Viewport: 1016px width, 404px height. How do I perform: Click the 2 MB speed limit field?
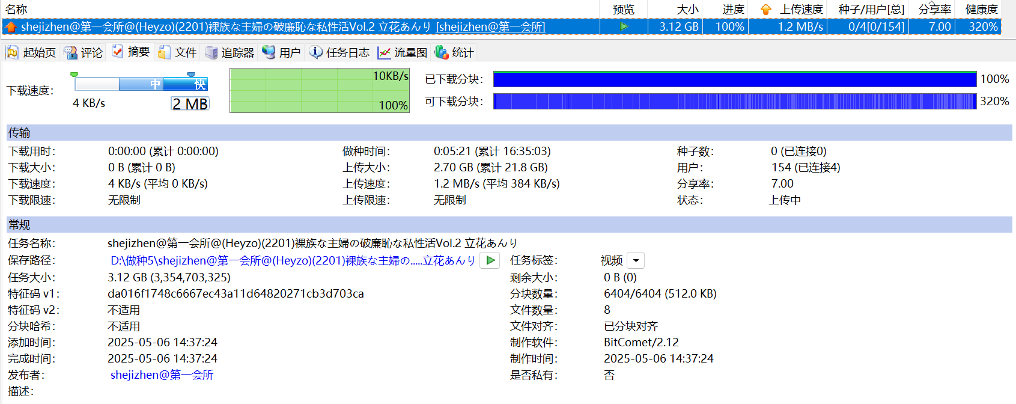pos(190,104)
